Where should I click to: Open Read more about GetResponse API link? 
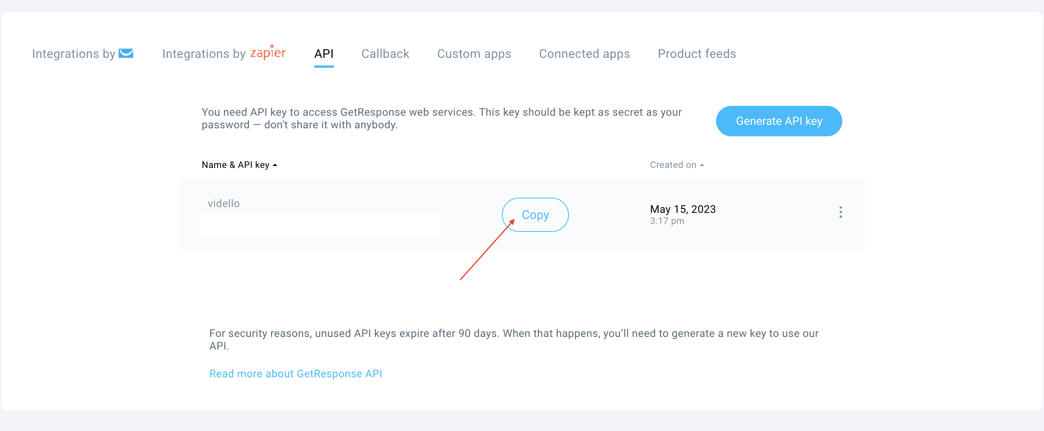tap(296, 374)
